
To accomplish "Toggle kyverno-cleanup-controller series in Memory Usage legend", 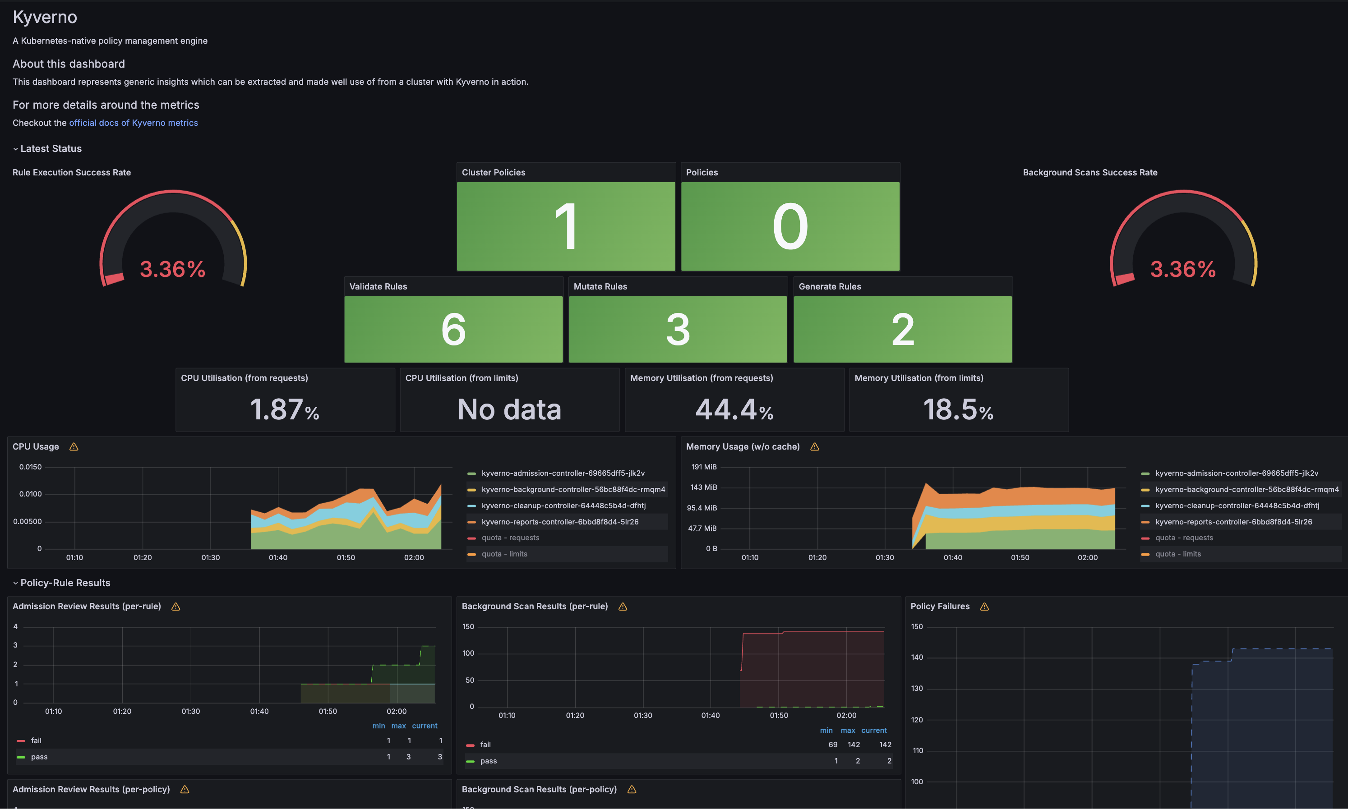I will [x=1237, y=506].
